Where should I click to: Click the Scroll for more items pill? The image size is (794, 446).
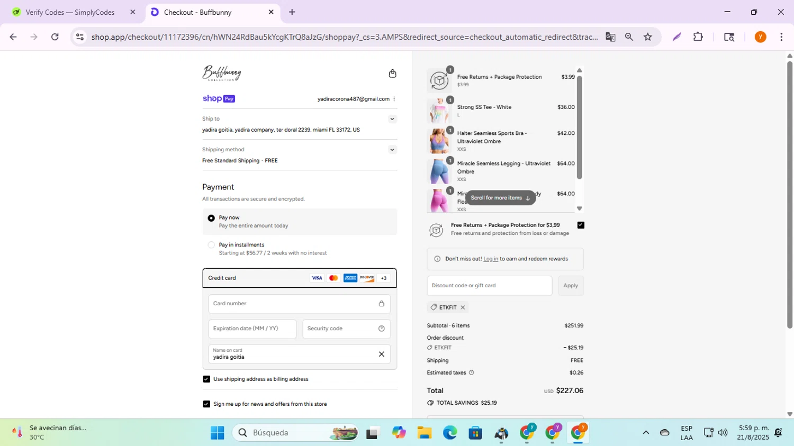(x=500, y=198)
